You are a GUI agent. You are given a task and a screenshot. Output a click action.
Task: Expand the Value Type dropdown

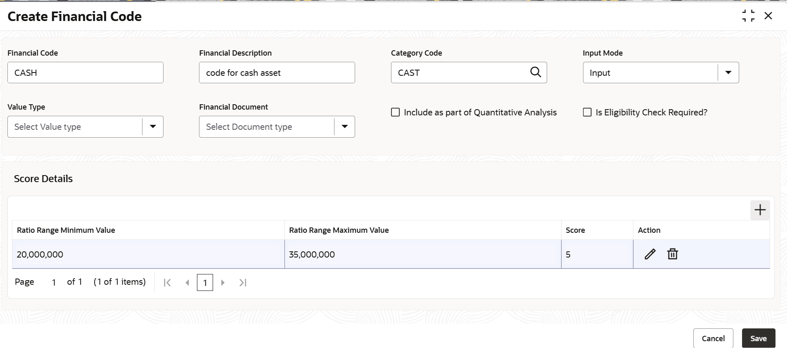tap(153, 126)
